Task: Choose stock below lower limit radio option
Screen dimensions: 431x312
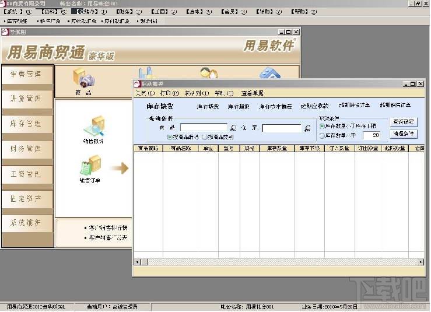Action: [x=322, y=126]
